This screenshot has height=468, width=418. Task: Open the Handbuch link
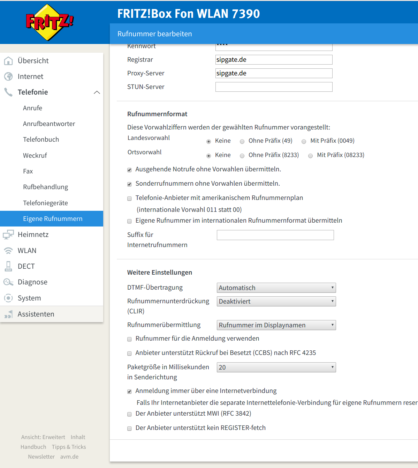33,447
